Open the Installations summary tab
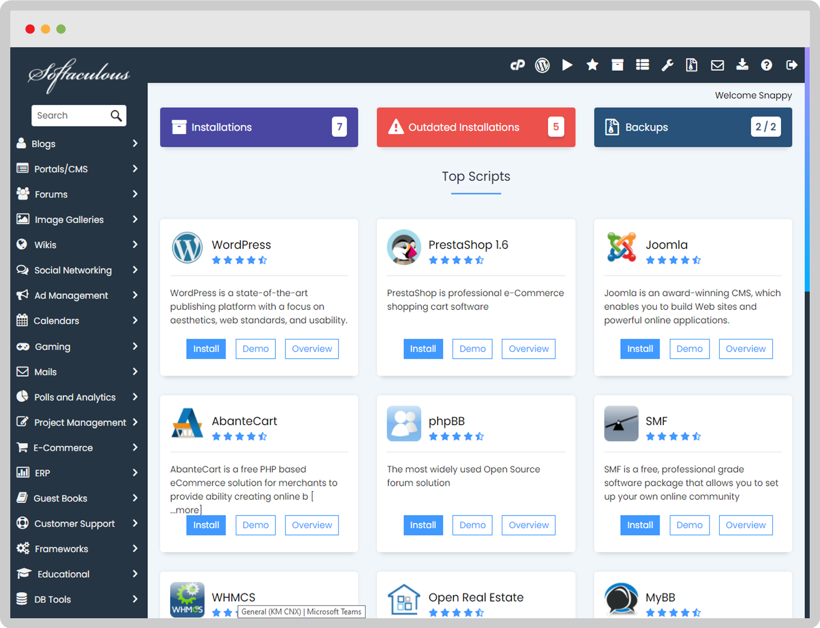Viewport: 820px width, 628px height. click(259, 127)
